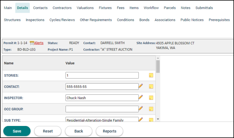Click the scrollbar down arrow in details list
The width and height of the screenshot is (234, 138).
(x=158, y=119)
